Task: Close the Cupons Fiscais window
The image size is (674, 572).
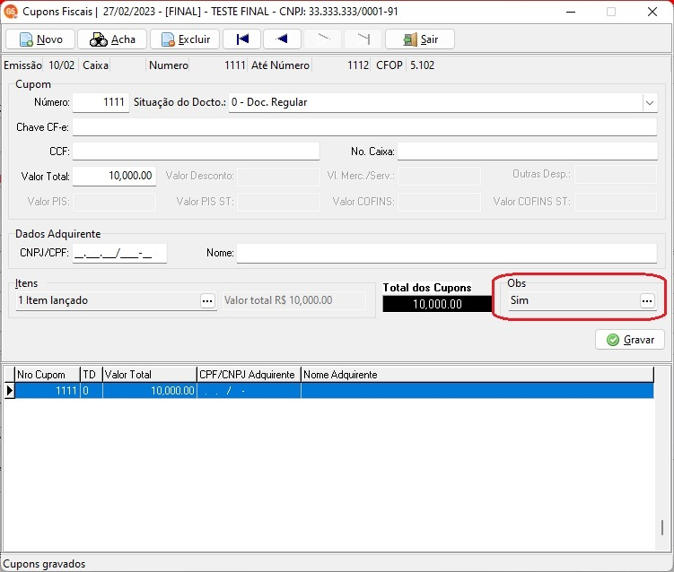Action: tap(652, 12)
